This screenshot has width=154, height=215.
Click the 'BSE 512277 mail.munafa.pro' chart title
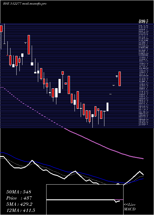[25, 4]
